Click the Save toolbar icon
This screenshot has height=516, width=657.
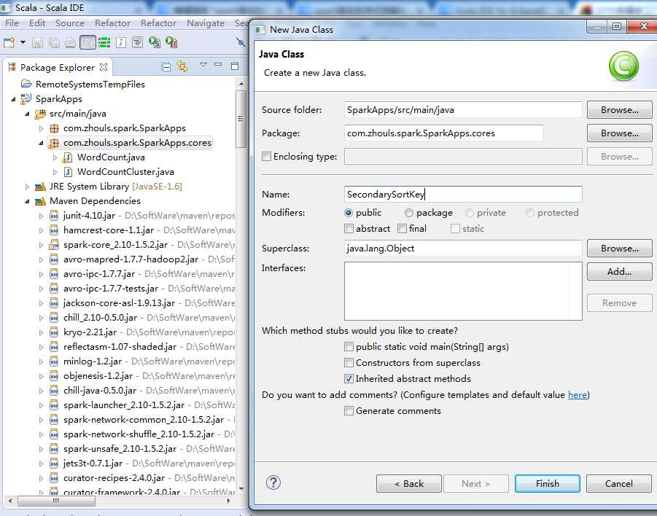[37, 42]
